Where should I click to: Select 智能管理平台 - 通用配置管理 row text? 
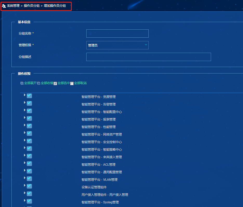pos(102,172)
